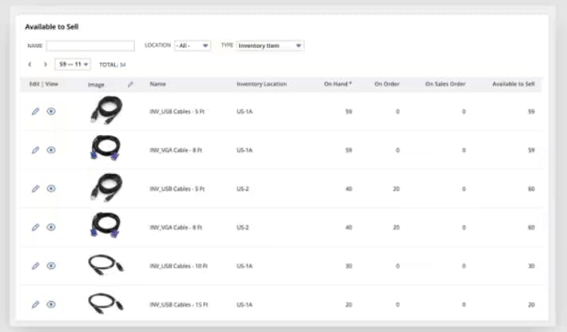Edit the INV_USB Cables - 5 Ft US-2 row
This screenshot has height=332, width=567.
[x=36, y=189]
